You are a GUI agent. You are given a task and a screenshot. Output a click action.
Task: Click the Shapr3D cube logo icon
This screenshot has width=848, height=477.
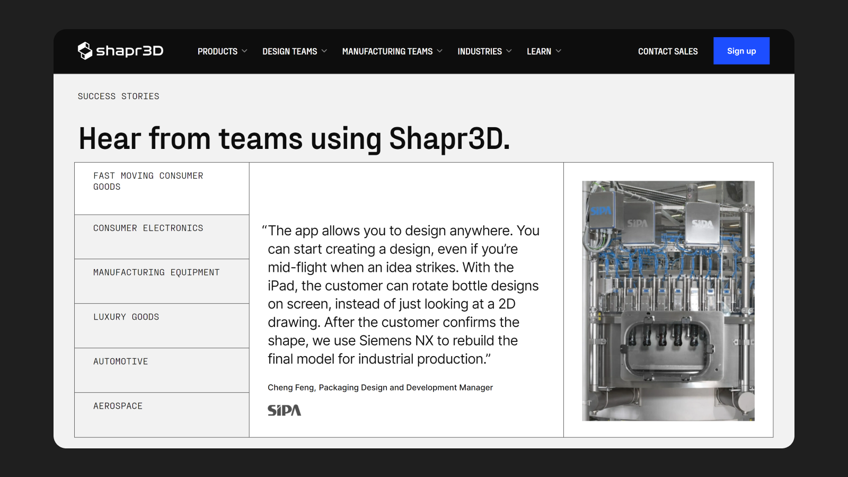tap(85, 51)
